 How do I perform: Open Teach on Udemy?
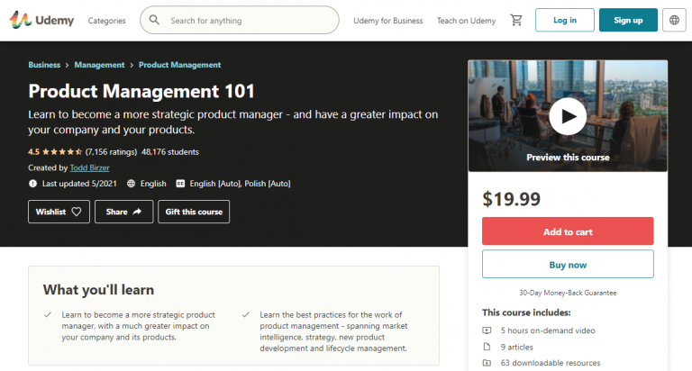466,20
